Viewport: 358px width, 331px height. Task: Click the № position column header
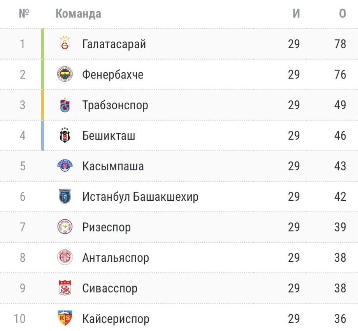tap(24, 14)
